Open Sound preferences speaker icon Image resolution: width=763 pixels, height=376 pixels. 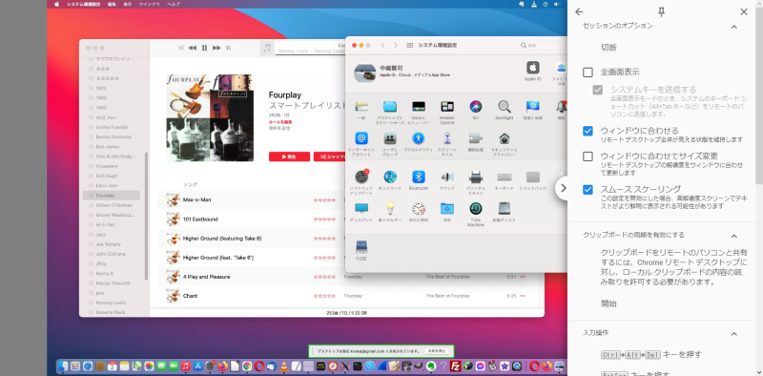tap(447, 177)
